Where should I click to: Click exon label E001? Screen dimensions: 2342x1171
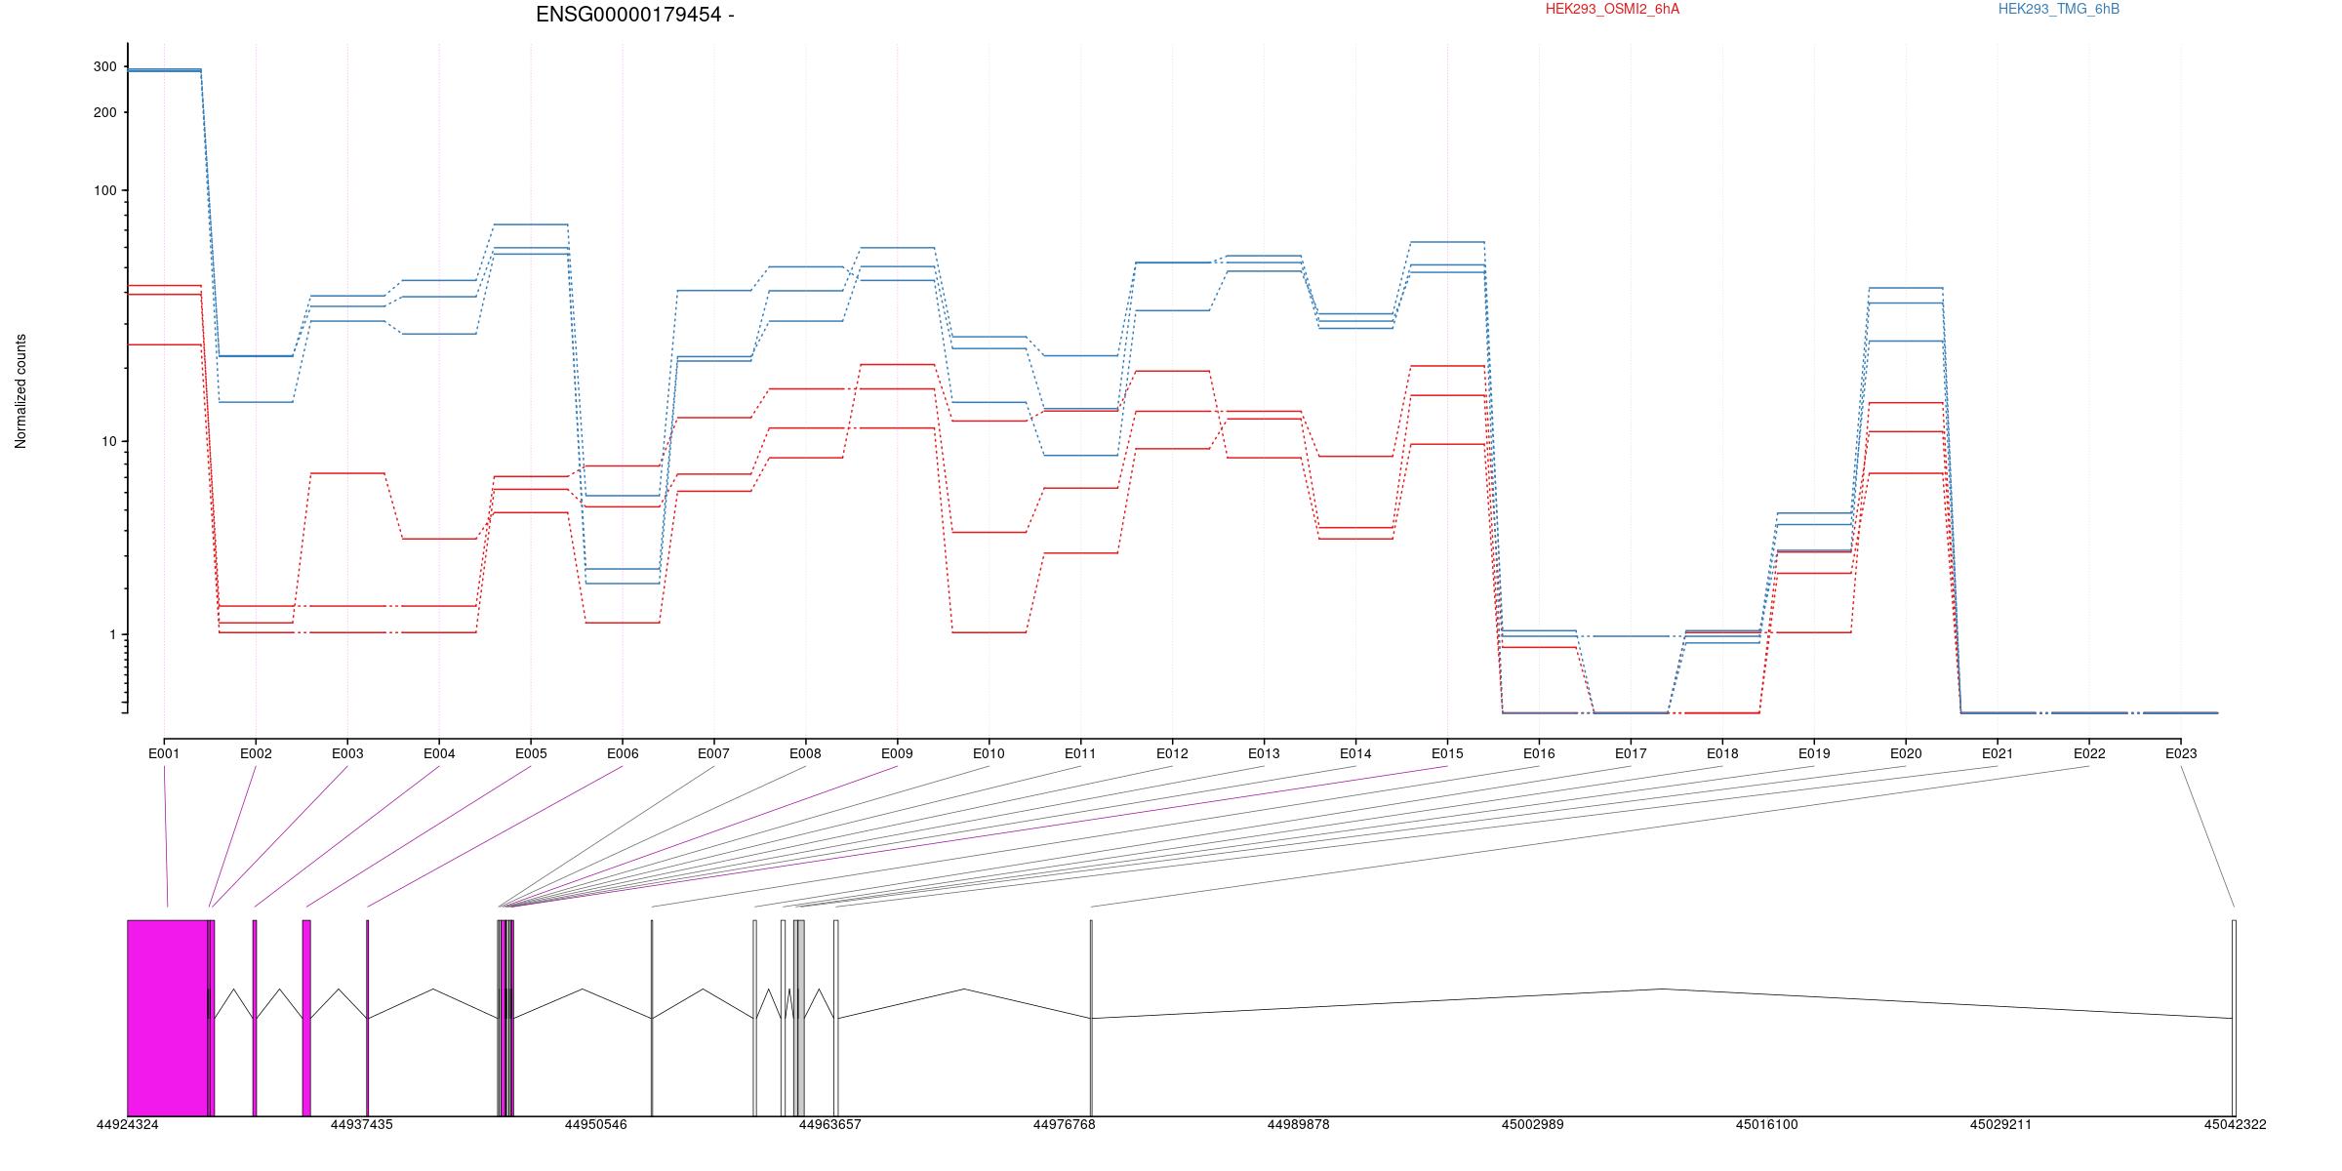pyautogui.click(x=164, y=753)
